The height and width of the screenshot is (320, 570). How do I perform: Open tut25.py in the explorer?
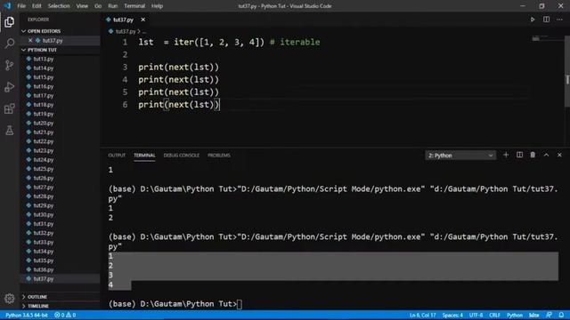click(44, 169)
